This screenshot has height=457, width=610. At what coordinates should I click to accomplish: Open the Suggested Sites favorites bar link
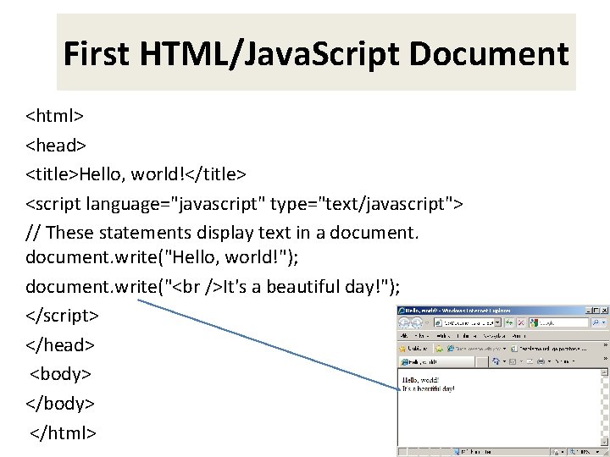[x=474, y=349]
